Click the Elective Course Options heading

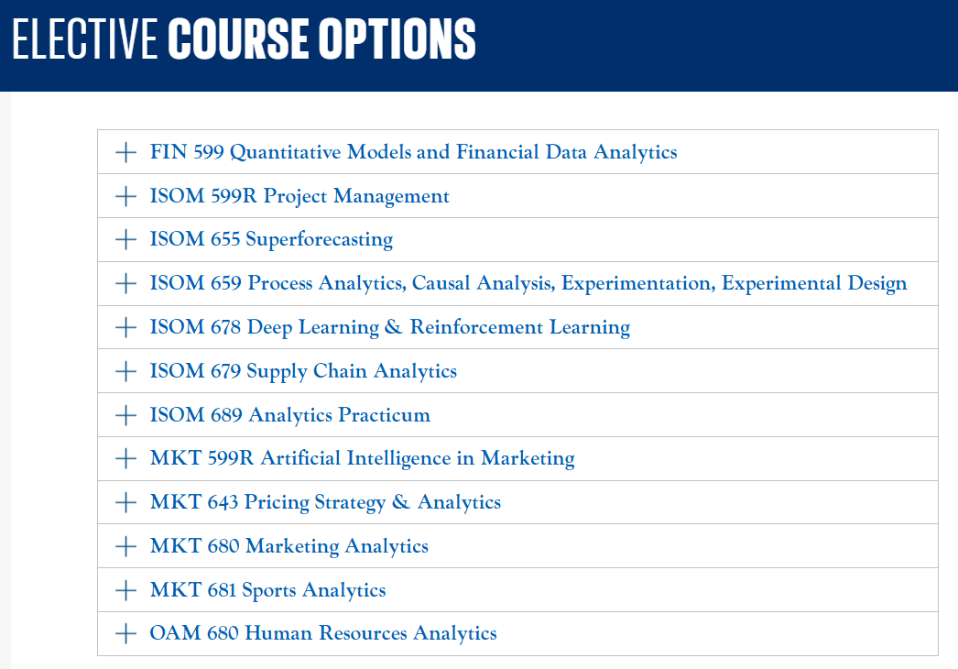click(x=244, y=39)
